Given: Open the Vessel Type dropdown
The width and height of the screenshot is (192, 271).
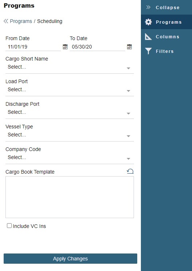Looking at the screenshot, I should 70,135.
